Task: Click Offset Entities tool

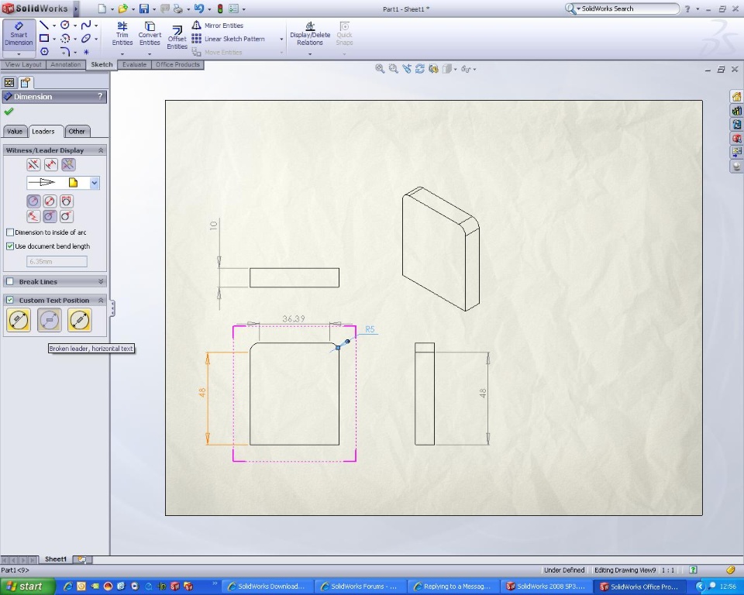Action: pyautogui.click(x=177, y=37)
